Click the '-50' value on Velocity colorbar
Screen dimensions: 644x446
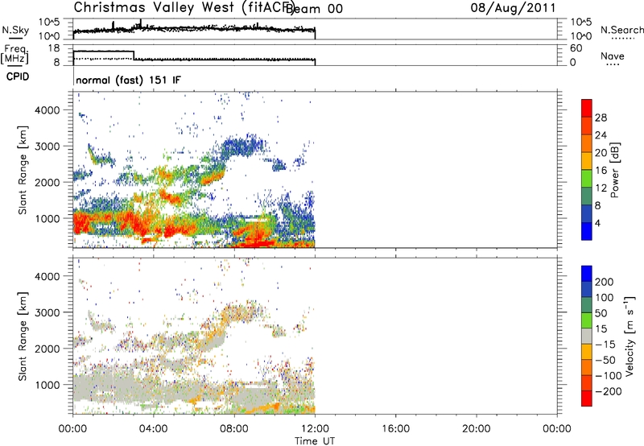pos(605,360)
